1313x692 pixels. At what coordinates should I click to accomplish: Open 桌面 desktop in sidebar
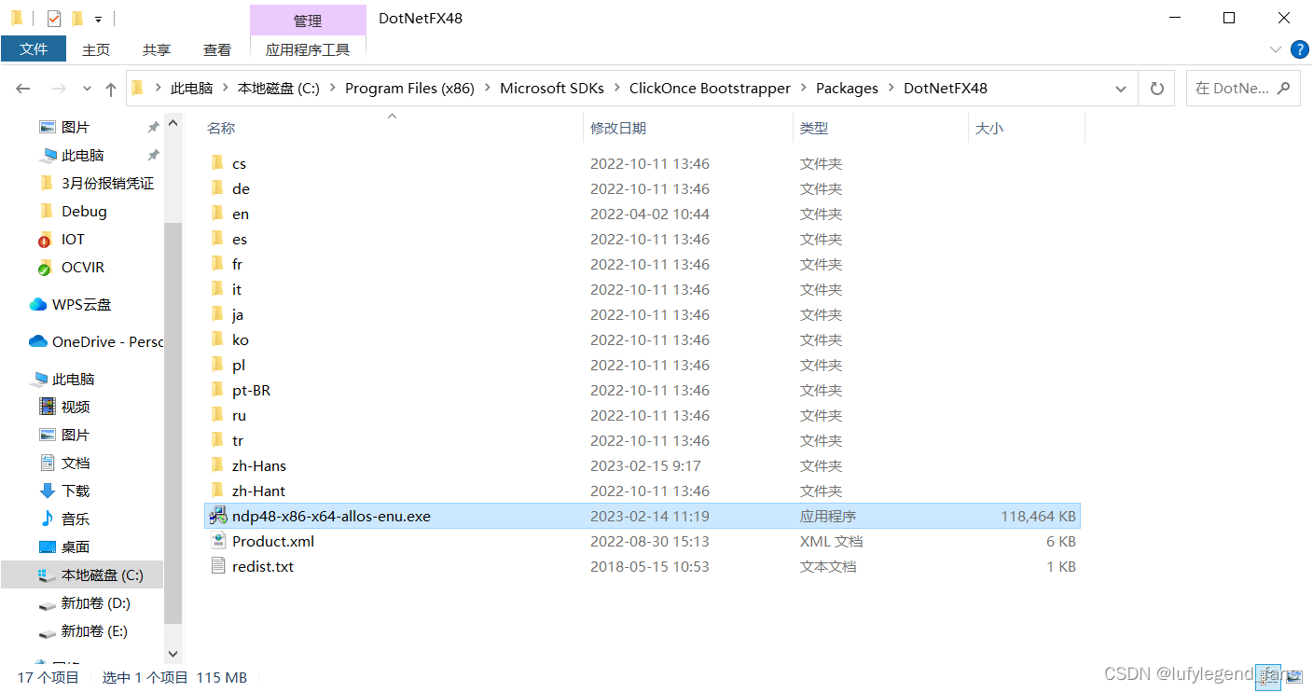[x=64, y=547]
